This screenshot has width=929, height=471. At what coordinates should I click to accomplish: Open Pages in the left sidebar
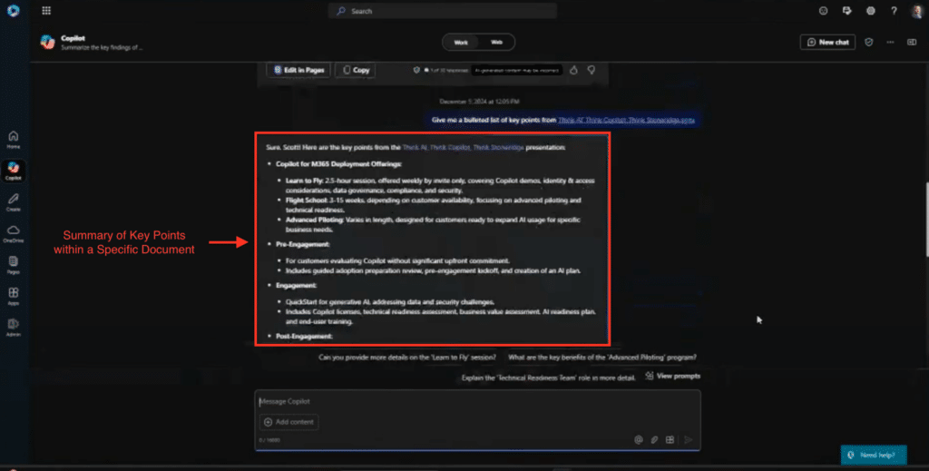[14, 264]
